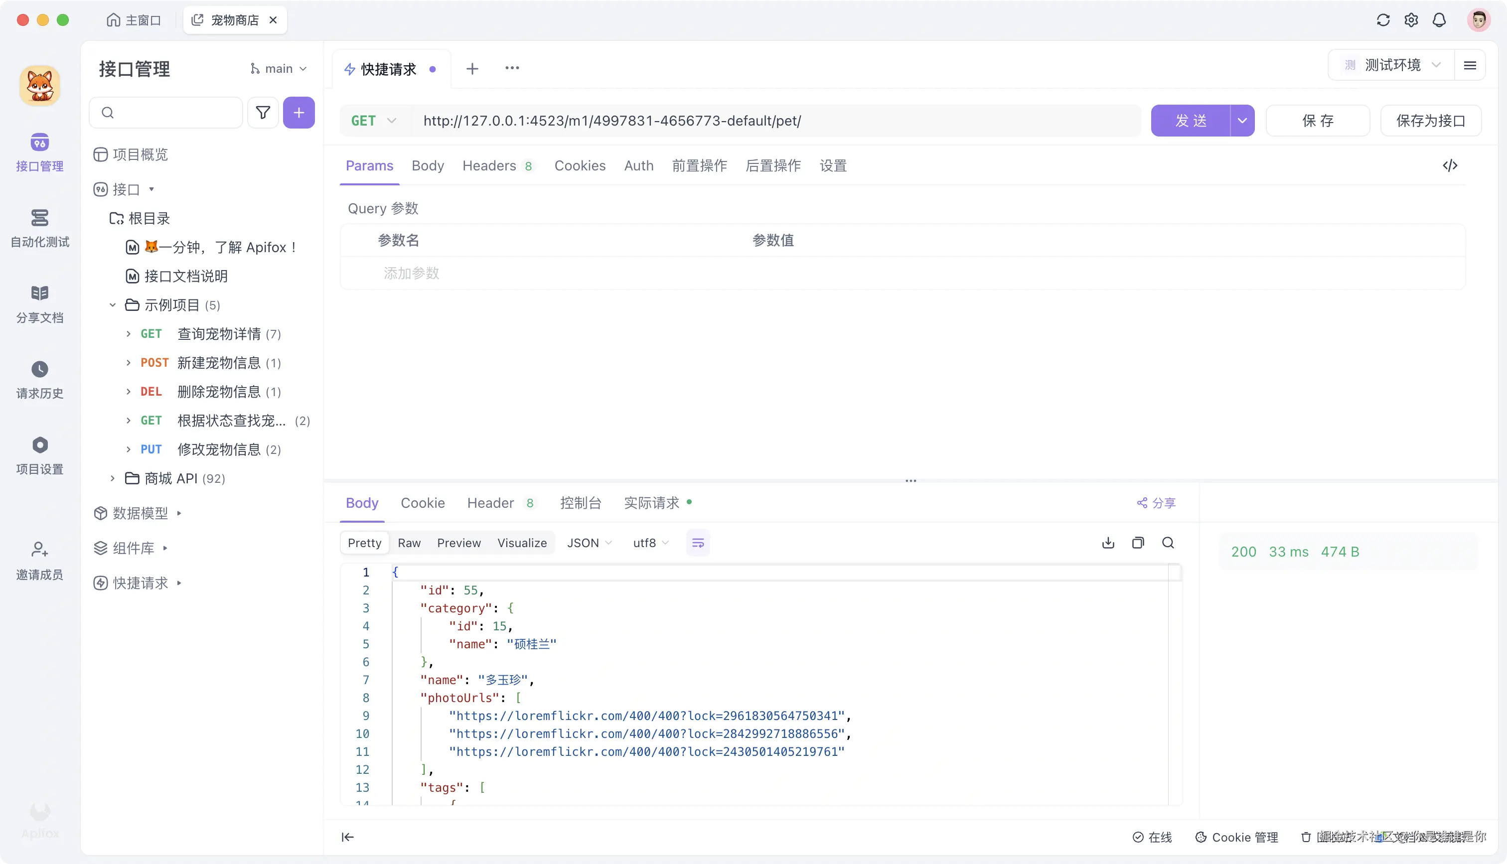Open the settings gear in the title bar
1507x864 pixels.
[1411, 19]
